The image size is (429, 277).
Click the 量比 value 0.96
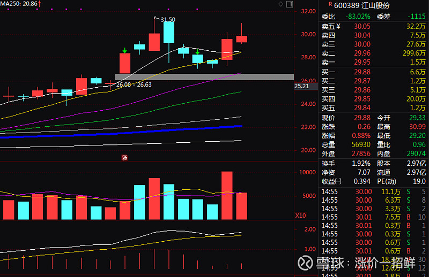point(419,144)
